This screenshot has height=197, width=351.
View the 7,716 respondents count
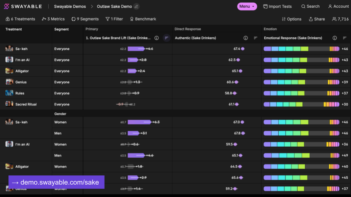pos(340,19)
